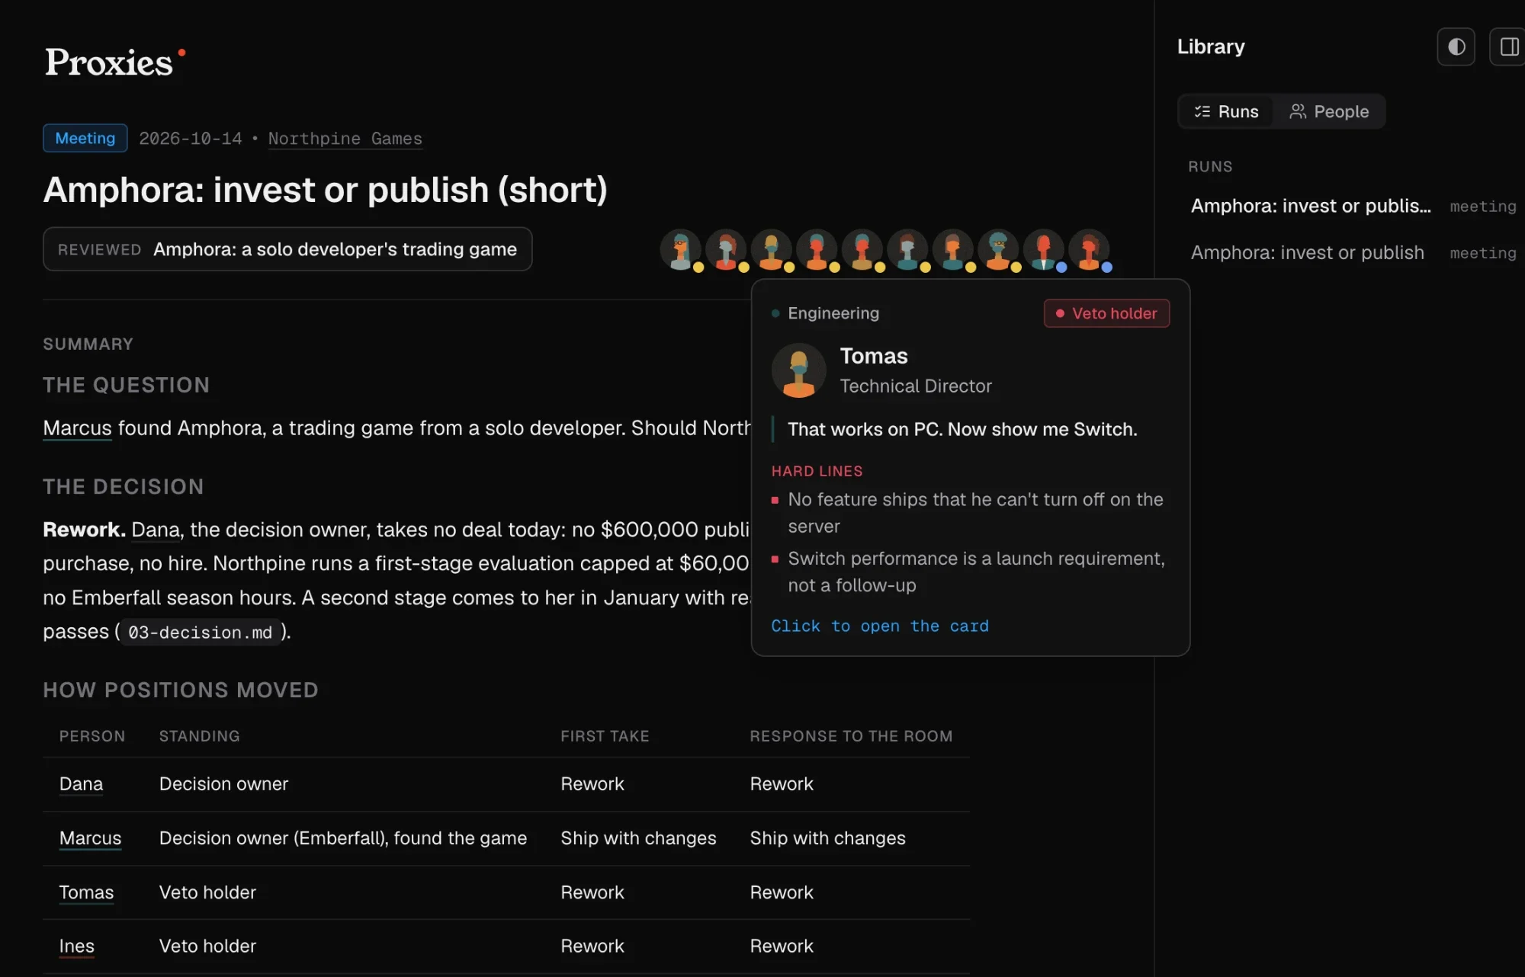The height and width of the screenshot is (977, 1525).
Task: Click the 'Response to the Room' column header
Action: [x=851, y=736]
